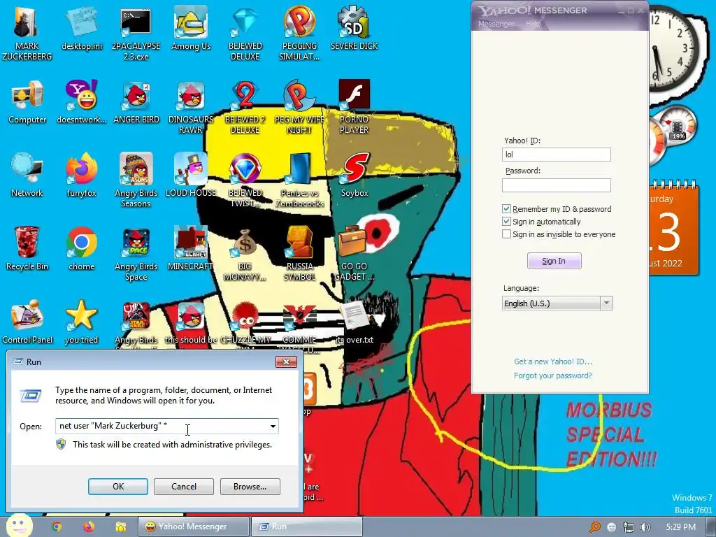Screen dimensions: 716x537
Task: Open Angry Birds Space shortcut
Action: click(136, 254)
